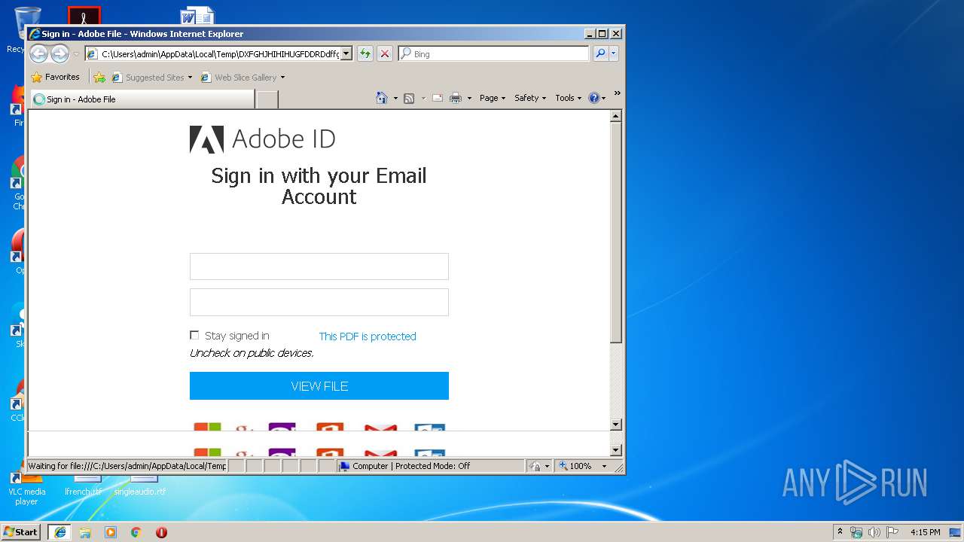Open search provider options dropdown

point(614,53)
